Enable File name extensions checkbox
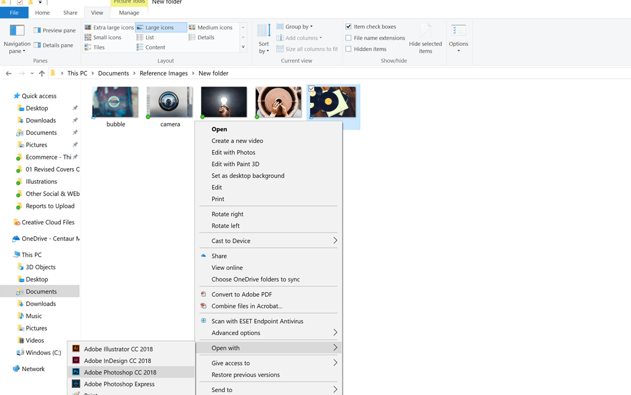Image resolution: width=631 pixels, height=395 pixels. click(x=349, y=38)
